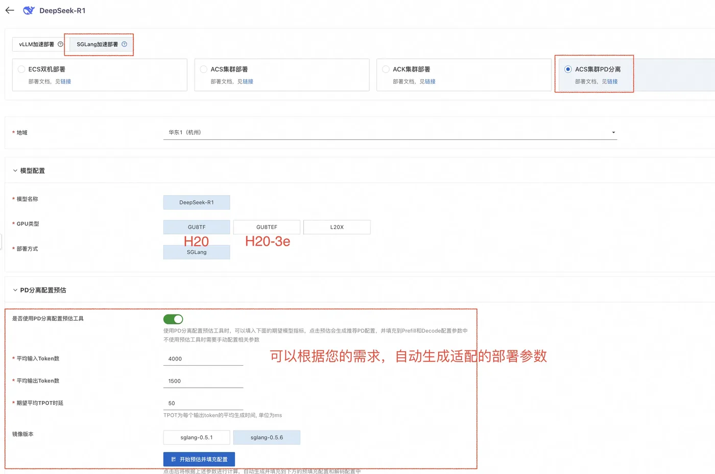Click the TPOT hint text ending 单位为ms
715x474 pixels.
click(x=223, y=415)
